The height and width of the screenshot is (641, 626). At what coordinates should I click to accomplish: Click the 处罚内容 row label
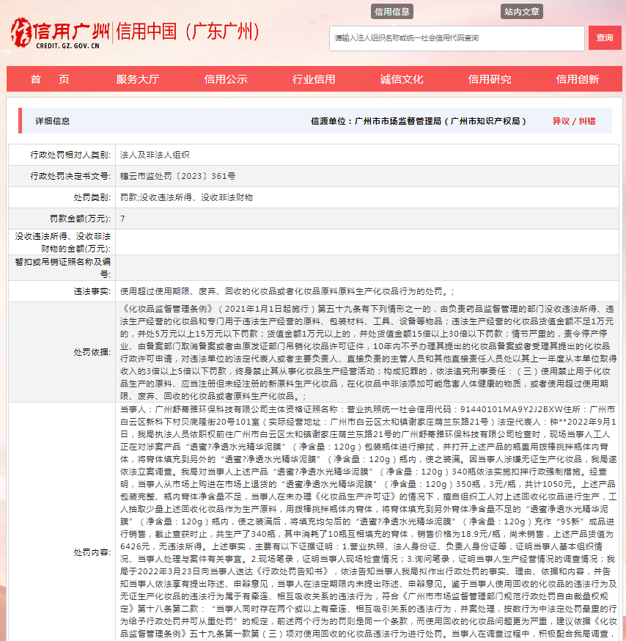click(x=92, y=551)
